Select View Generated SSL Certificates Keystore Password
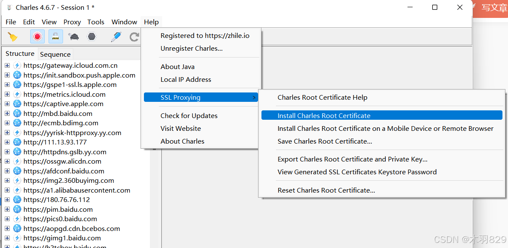 [x=382, y=172]
